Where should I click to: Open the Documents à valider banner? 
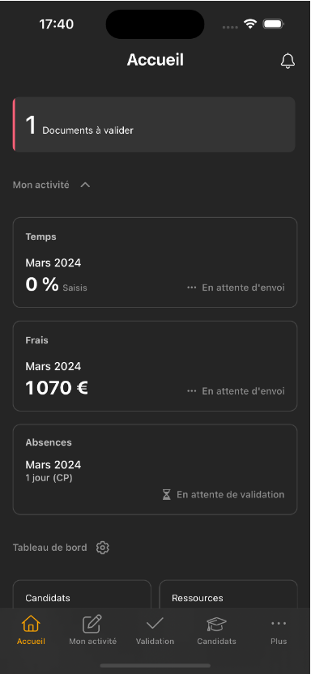point(154,125)
